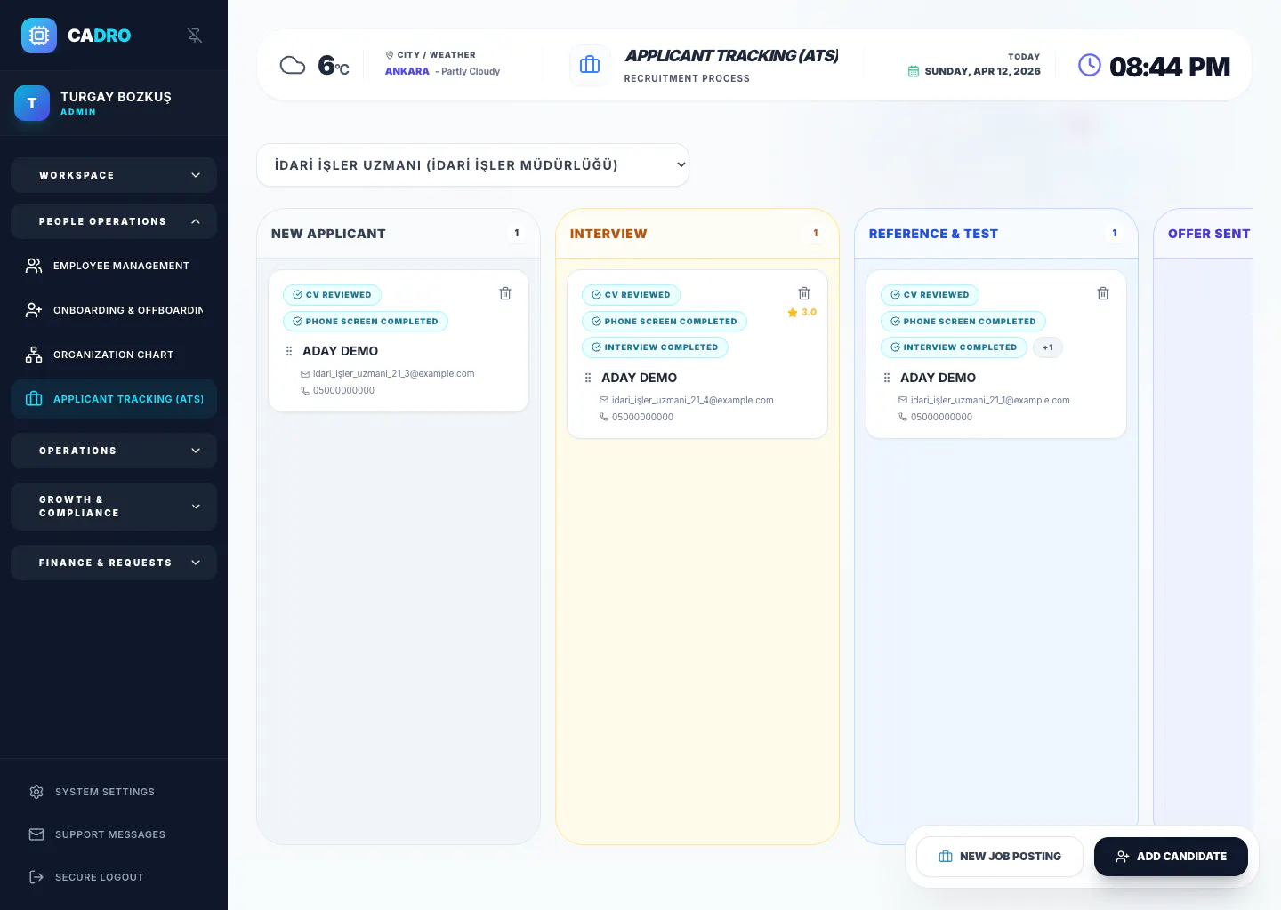
Task: Click the New Applicant column header
Action: 399,234
